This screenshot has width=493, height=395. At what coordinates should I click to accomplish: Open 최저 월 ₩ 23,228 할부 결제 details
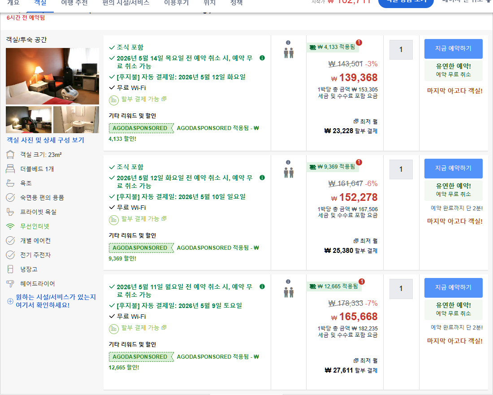coord(351,126)
